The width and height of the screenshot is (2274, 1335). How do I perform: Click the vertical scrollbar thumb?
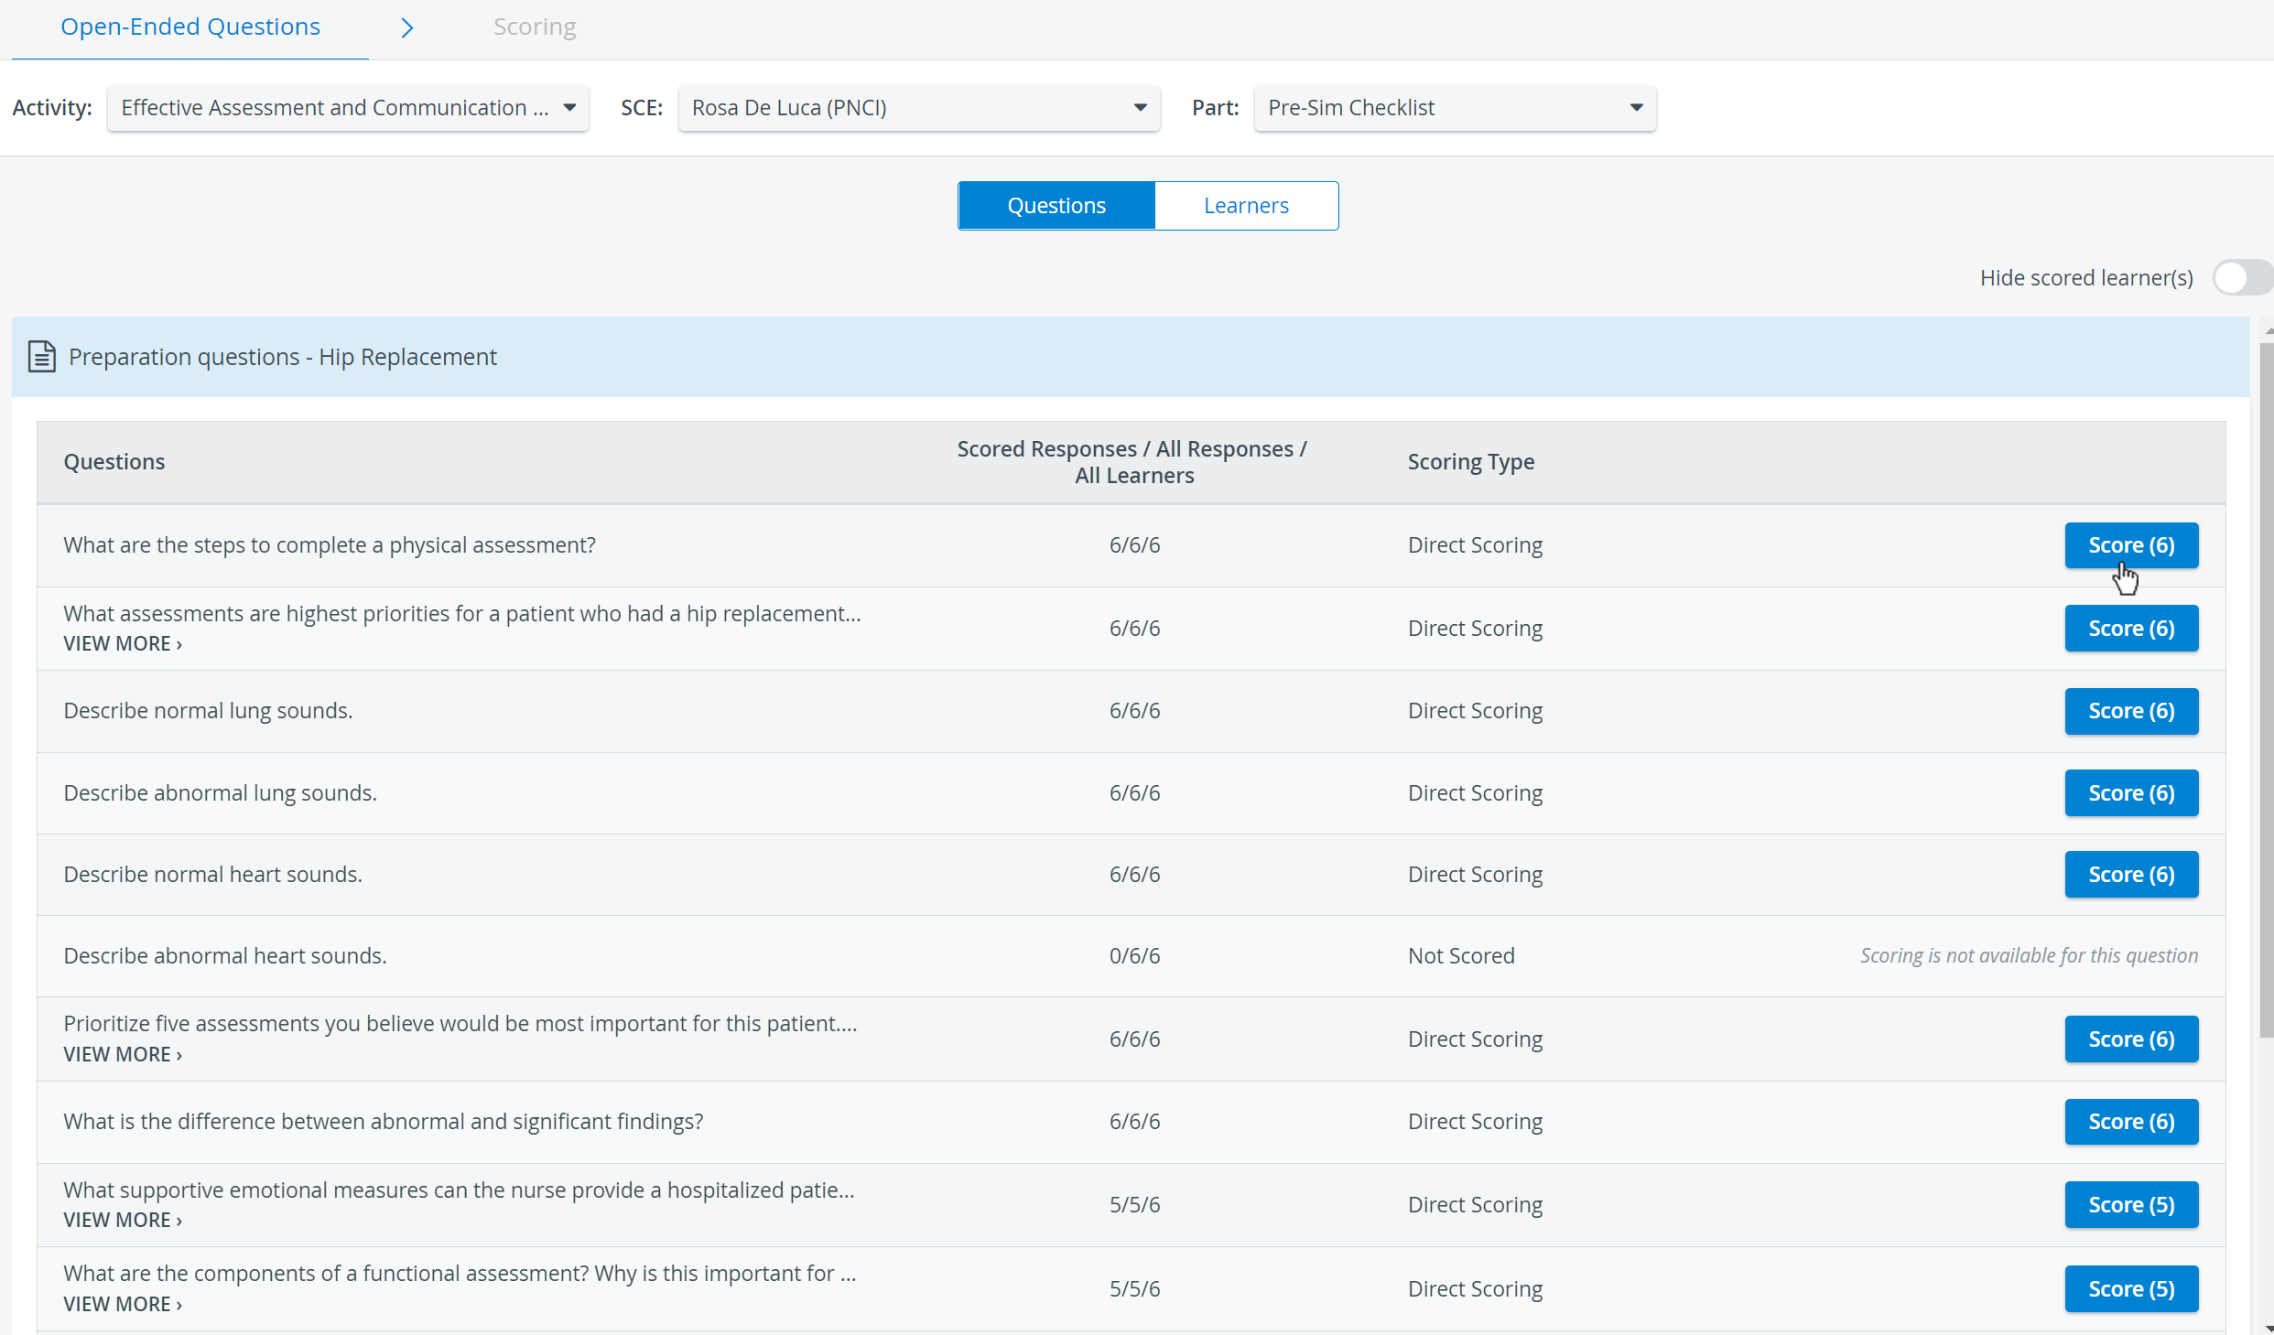click(2267, 691)
